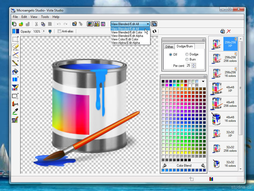Pick the paint bucket fill tool
Screen dimensions: 254x191
tap(15, 71)
